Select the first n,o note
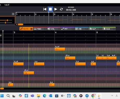The height and width of the screenshot is (99, 120). (x=39, y=64)
